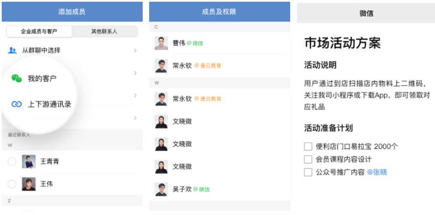Viewport: 435px width, 215px height.
Task: Click the avatar of 常永钦 under section C
Action: point(161,66)
